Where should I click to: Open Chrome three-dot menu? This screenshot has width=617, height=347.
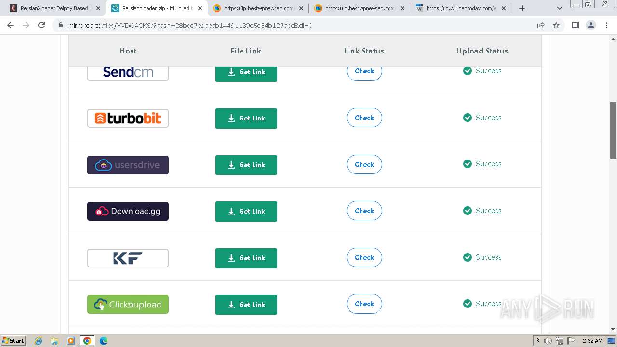tap(606, 25)
